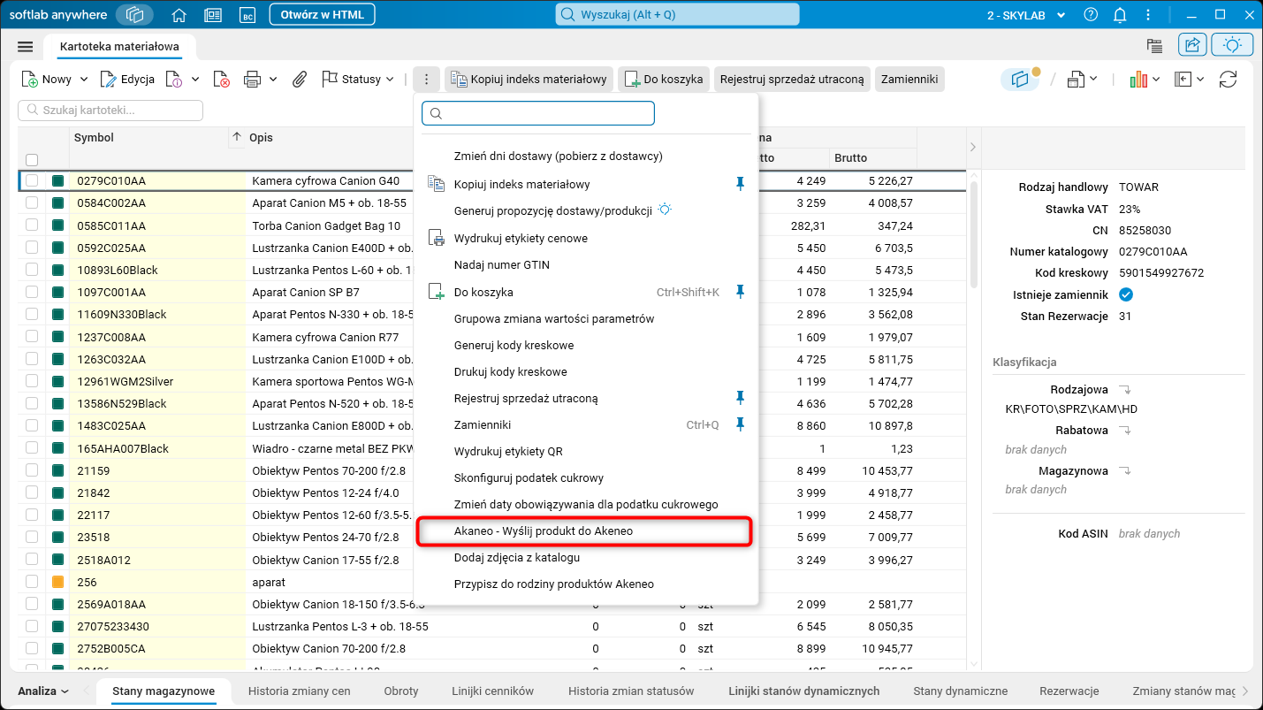Open the Statusy dropdown

pos(358,80)
